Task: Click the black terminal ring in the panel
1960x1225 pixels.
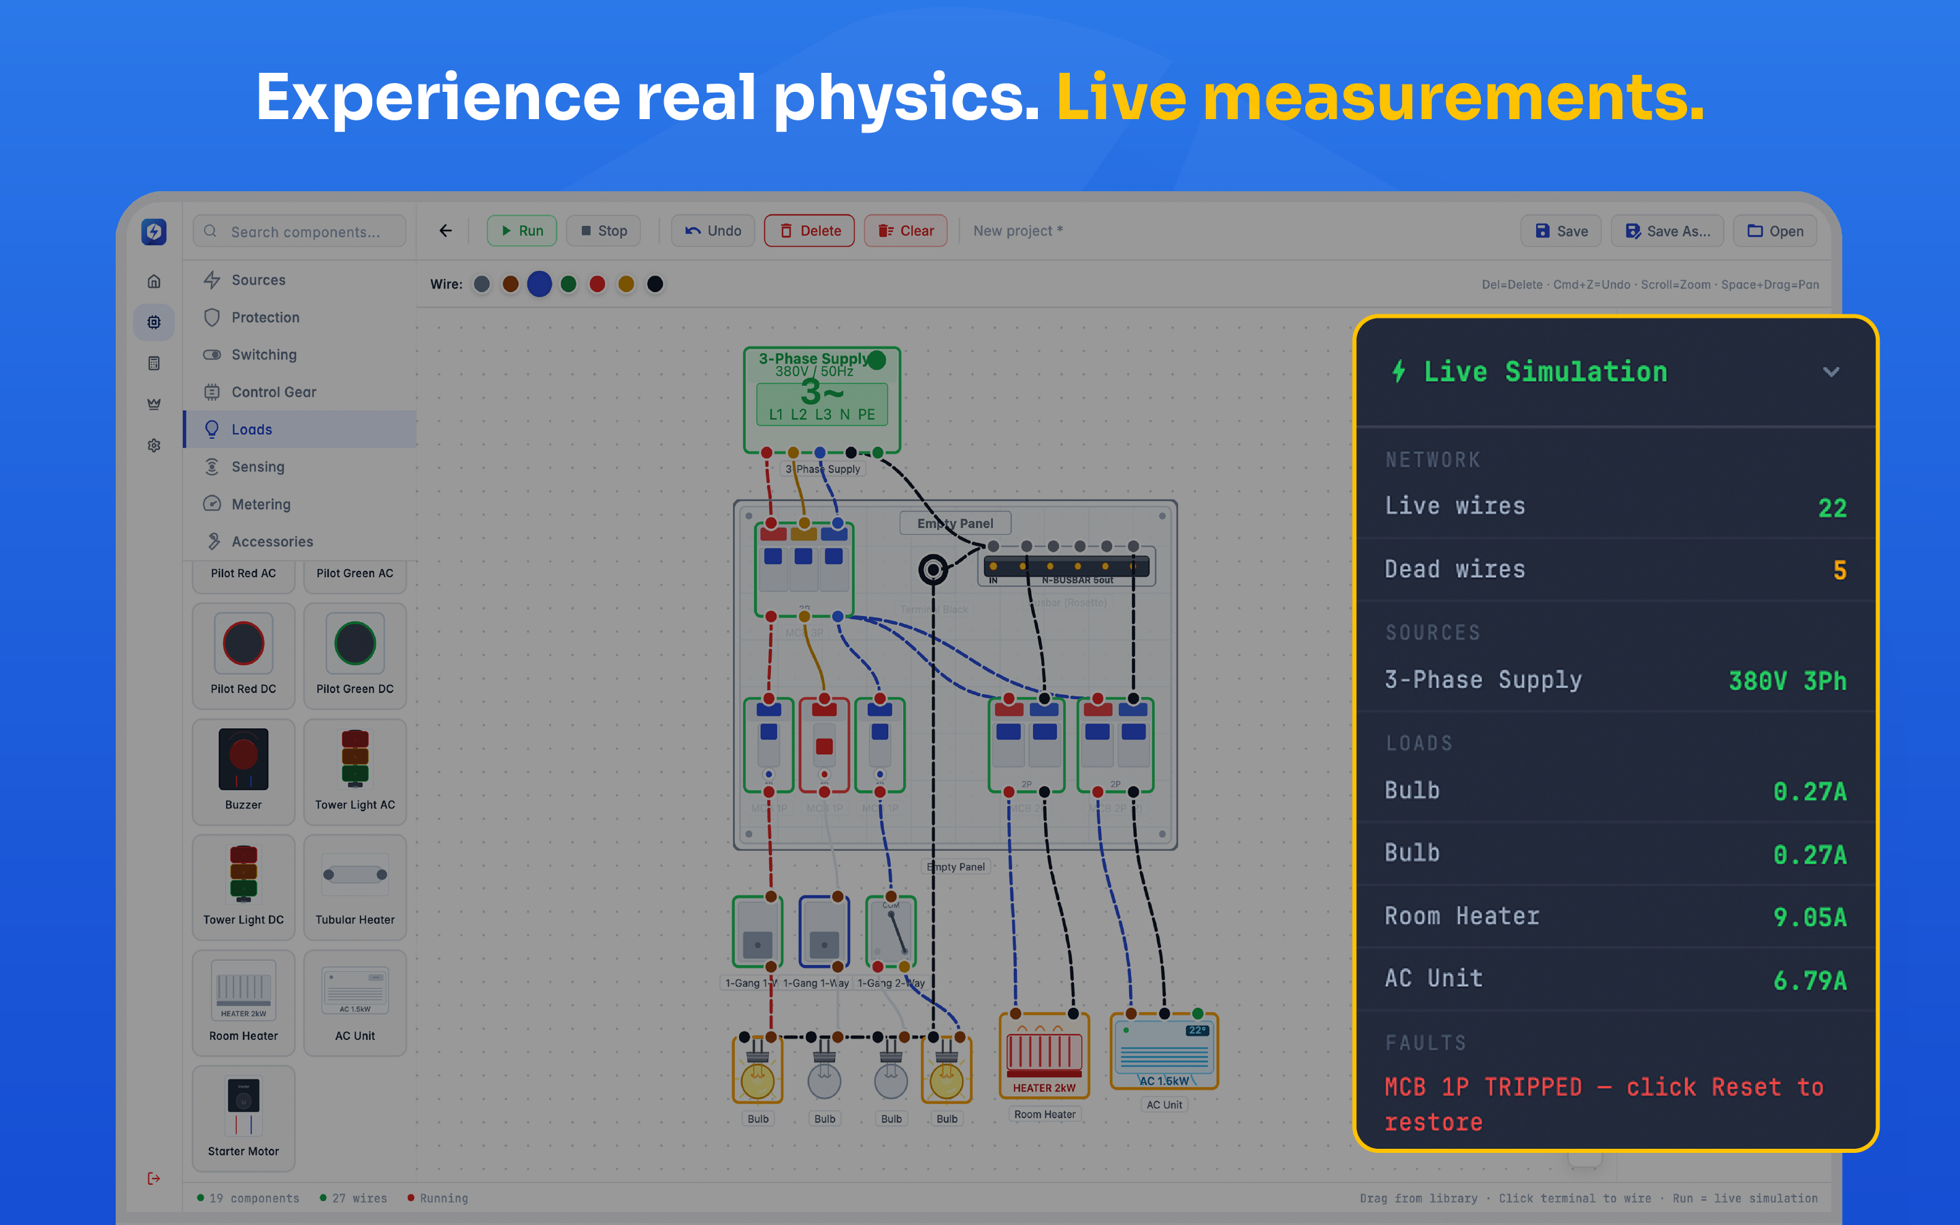Action: 933,570
